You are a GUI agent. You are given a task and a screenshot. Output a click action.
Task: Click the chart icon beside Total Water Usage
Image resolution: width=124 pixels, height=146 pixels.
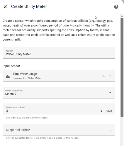[x=8, y=76]
